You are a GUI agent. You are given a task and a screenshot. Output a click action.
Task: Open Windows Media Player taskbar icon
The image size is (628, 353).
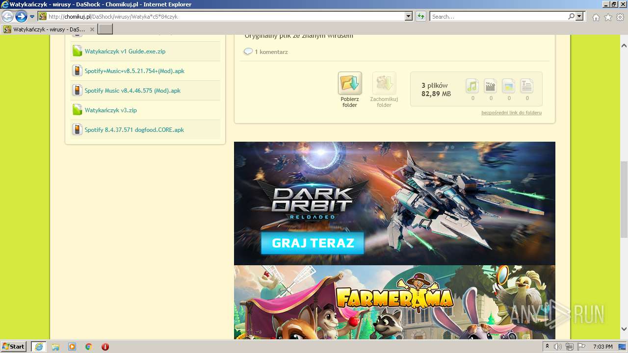coord(72,347)
